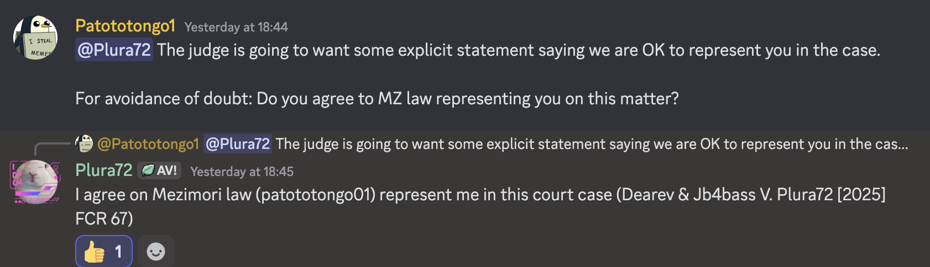Click the sentence about the judge wanting a statement

[518, 50]
